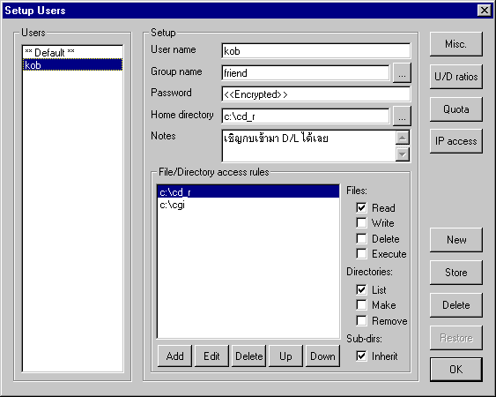Open home directory browse button
496x397 pixels.
(402, 116)
